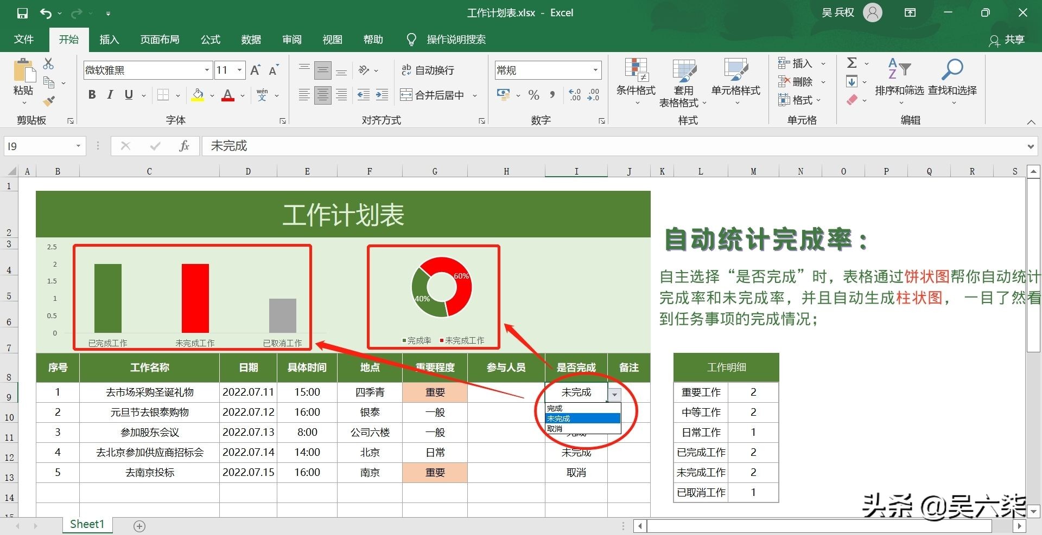Image resolution: width=1042 pixels, height=535 pixels.
Task: Decrease font size with small A icon
Action: (x=274, y=70)
